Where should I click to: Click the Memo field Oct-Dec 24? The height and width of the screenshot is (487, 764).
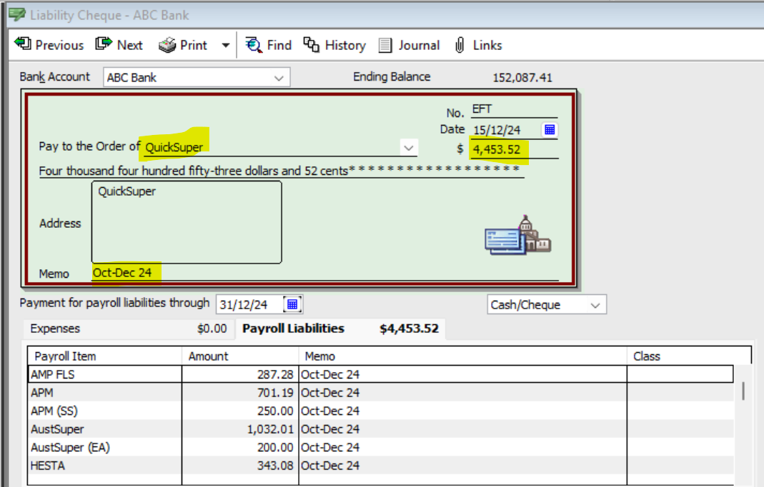tap(325, 273)
